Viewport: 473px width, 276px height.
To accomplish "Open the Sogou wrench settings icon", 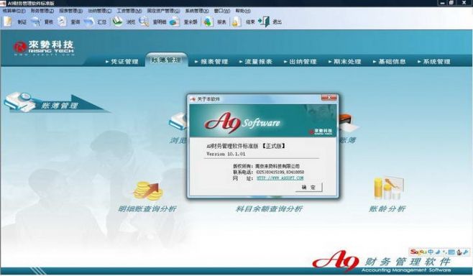I will pos(466,252).
